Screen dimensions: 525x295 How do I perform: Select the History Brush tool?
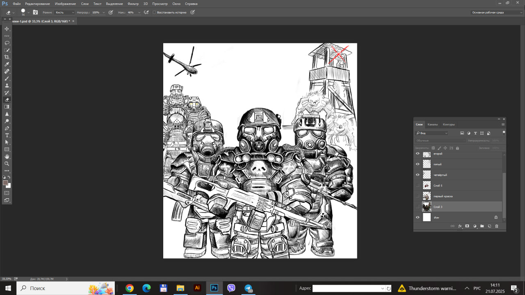point(7,93)
